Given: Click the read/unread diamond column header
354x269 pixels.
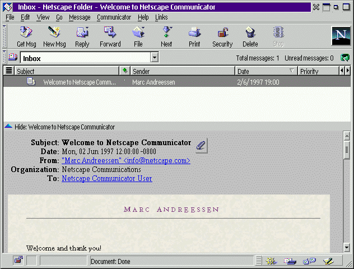Looking at the screenshot, I should (125, 71).
